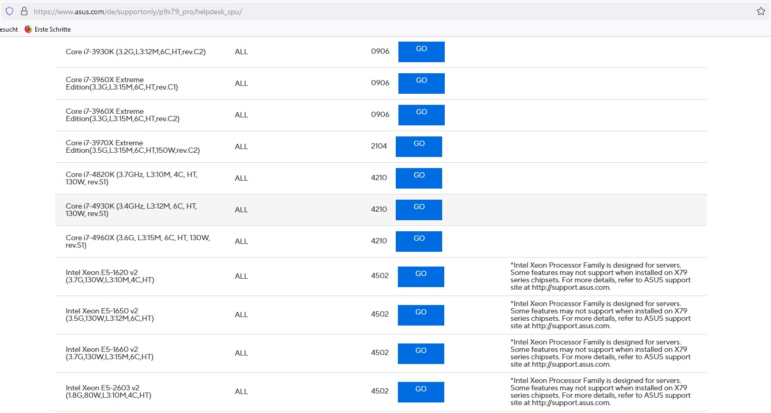Select the Core i7-4820K CPU name text
Screen dimensions: 771x413
(x=132, y=178)
